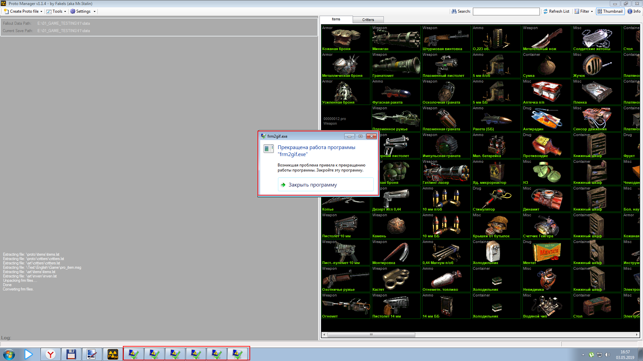Select the Штурмовая винтовка thumbnail
The image size is (643, 361).
[x=446, y=38]
